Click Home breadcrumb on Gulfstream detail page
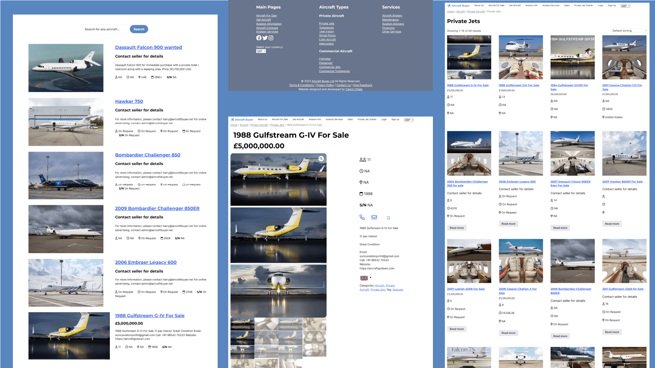This screenshot has width=655, height=368. point(234,125)
